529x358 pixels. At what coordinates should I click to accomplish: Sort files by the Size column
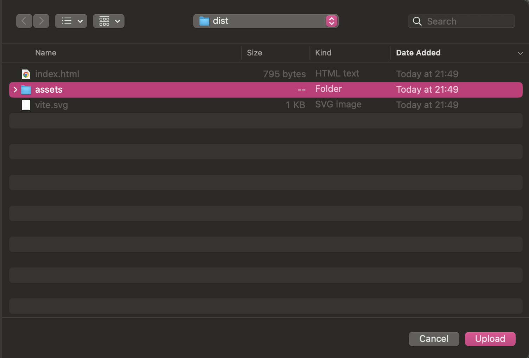[x=254, y=53]
